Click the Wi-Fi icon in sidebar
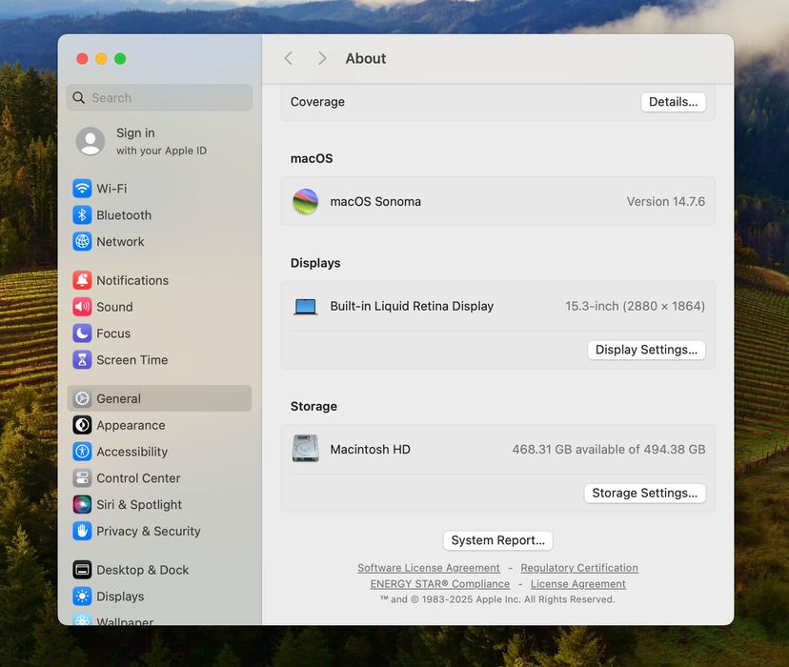The height and width of the screenshot is (667, 789). click(x=82, y=189)
